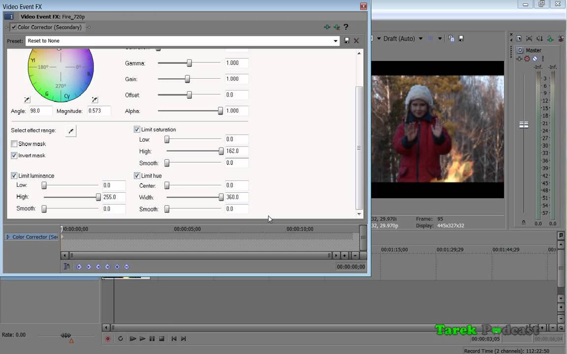Go to next keyframe button
Image resolution: width=567 pixels, height=354 pixels.
point(98,266)
